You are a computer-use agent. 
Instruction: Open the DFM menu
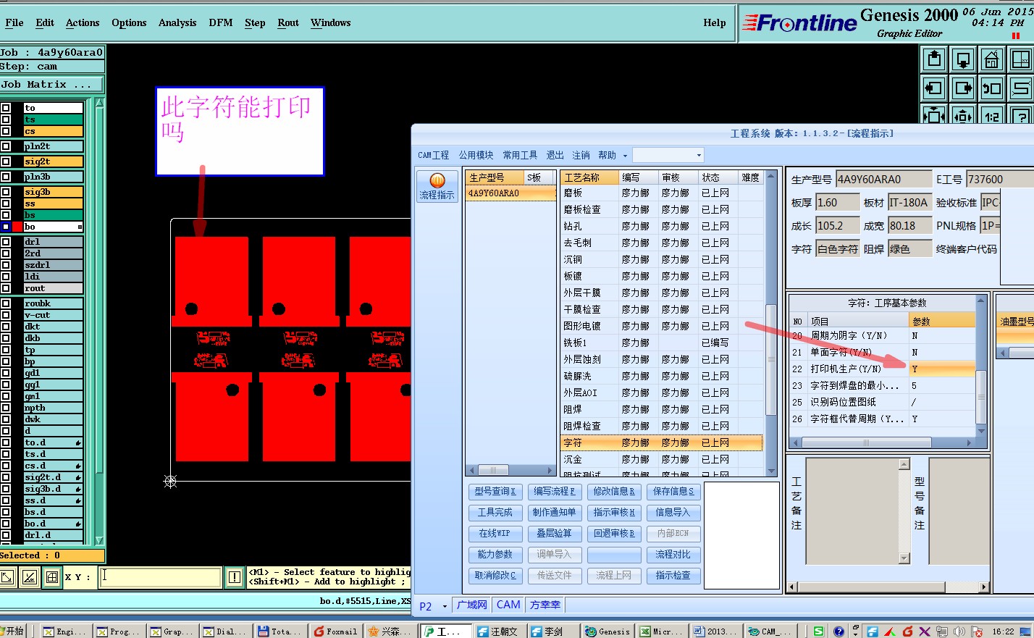point(221,22)
